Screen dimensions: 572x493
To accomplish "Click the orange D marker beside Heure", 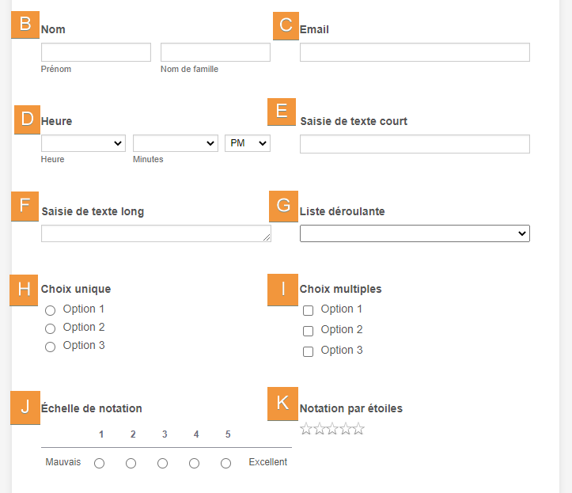I will [x=27, y=119].
